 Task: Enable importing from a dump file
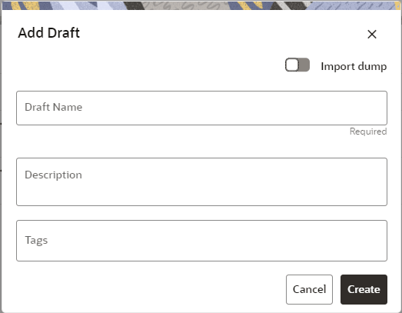click(x=297, y=65)
